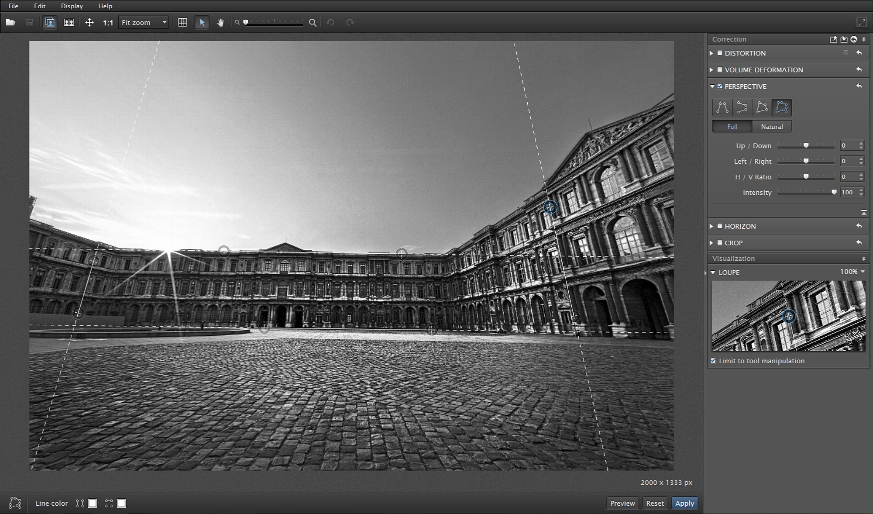
Task: Click first preset icon in Correction header
Action: [x=833, y=39]
